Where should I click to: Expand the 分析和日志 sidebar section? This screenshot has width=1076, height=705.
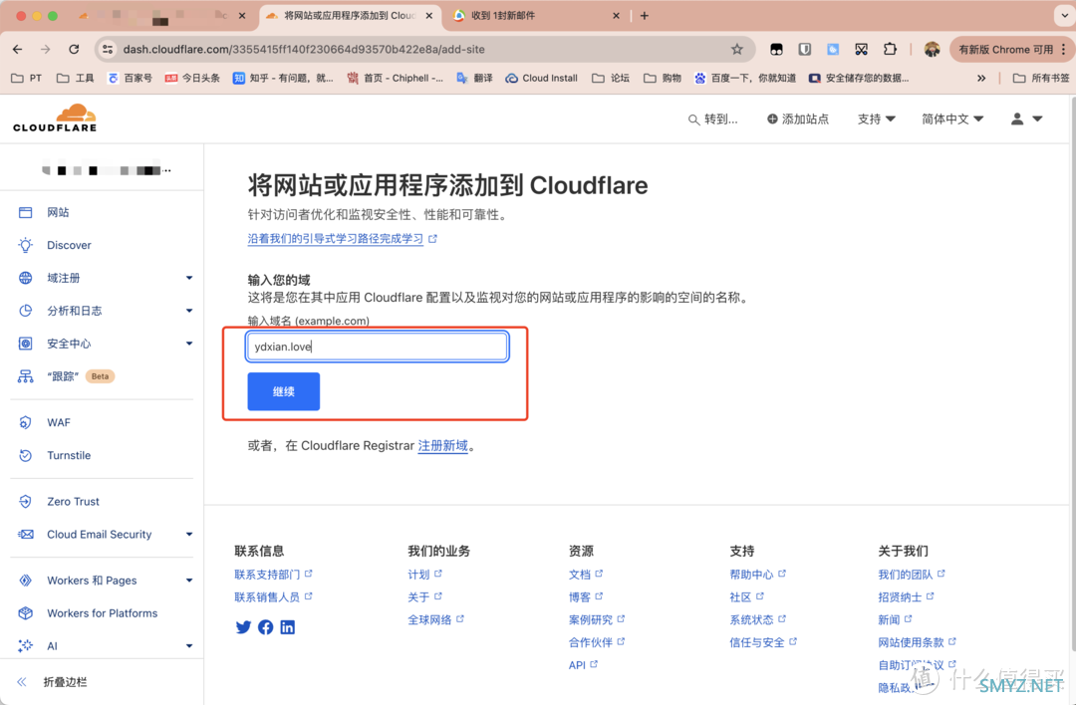(x=188, y=311)
